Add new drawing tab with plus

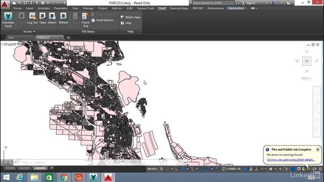pyautogui.click(x=68, y=37)
